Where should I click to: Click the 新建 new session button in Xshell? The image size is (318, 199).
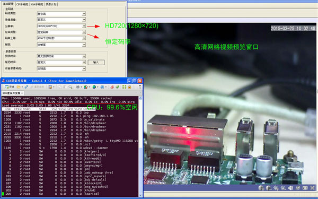click(10, 87)
